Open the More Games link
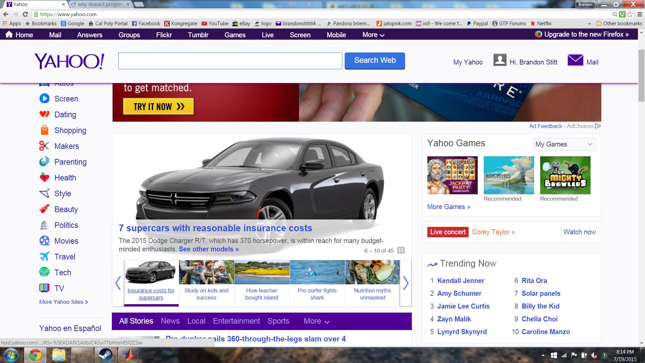This screenshot has height=363, width=645. [449, 207]
